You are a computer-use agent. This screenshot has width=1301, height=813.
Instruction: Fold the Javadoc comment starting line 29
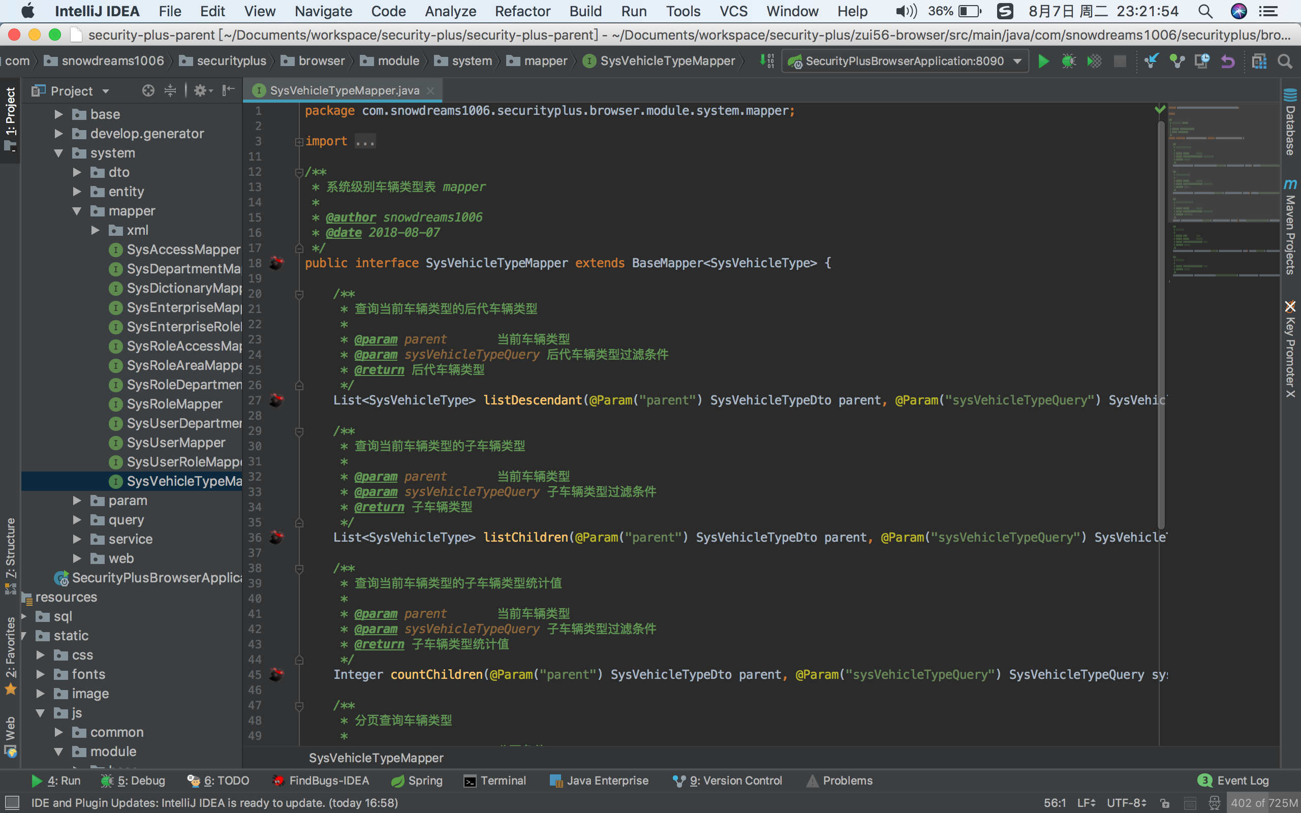(x=299, y=431)
